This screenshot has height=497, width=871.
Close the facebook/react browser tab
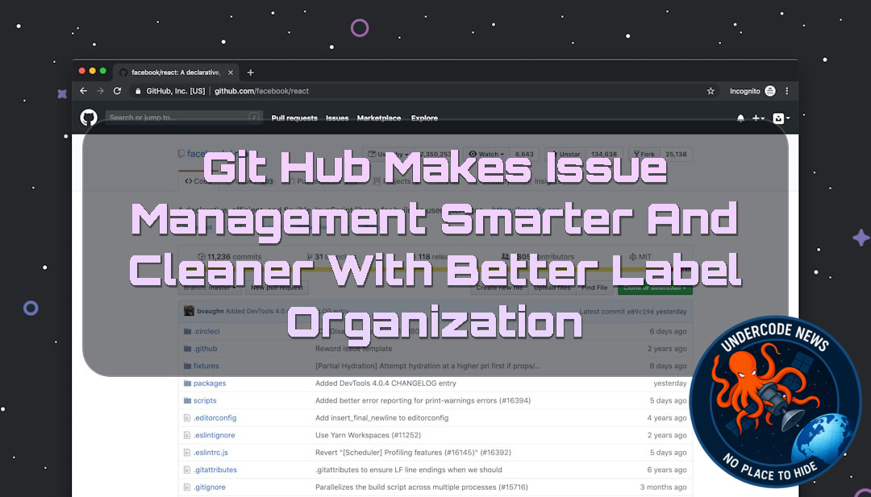[x=231, y=72]
